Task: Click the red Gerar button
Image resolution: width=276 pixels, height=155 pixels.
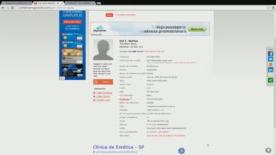Action: [x=109, y=15]
